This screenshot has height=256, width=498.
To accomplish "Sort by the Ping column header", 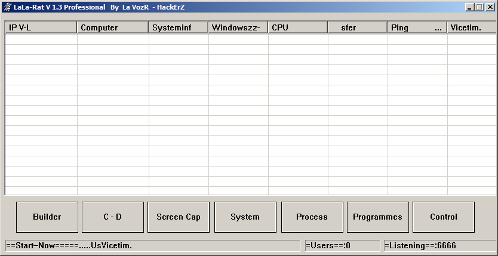I will tap(417, 28).
